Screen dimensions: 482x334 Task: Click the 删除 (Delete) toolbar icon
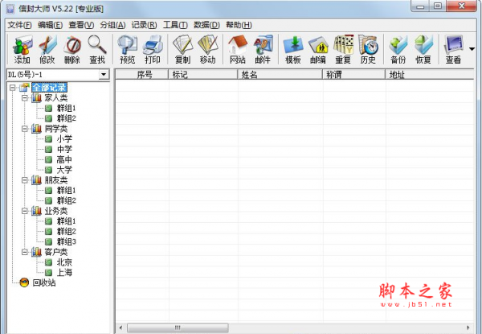pos(72,49)
